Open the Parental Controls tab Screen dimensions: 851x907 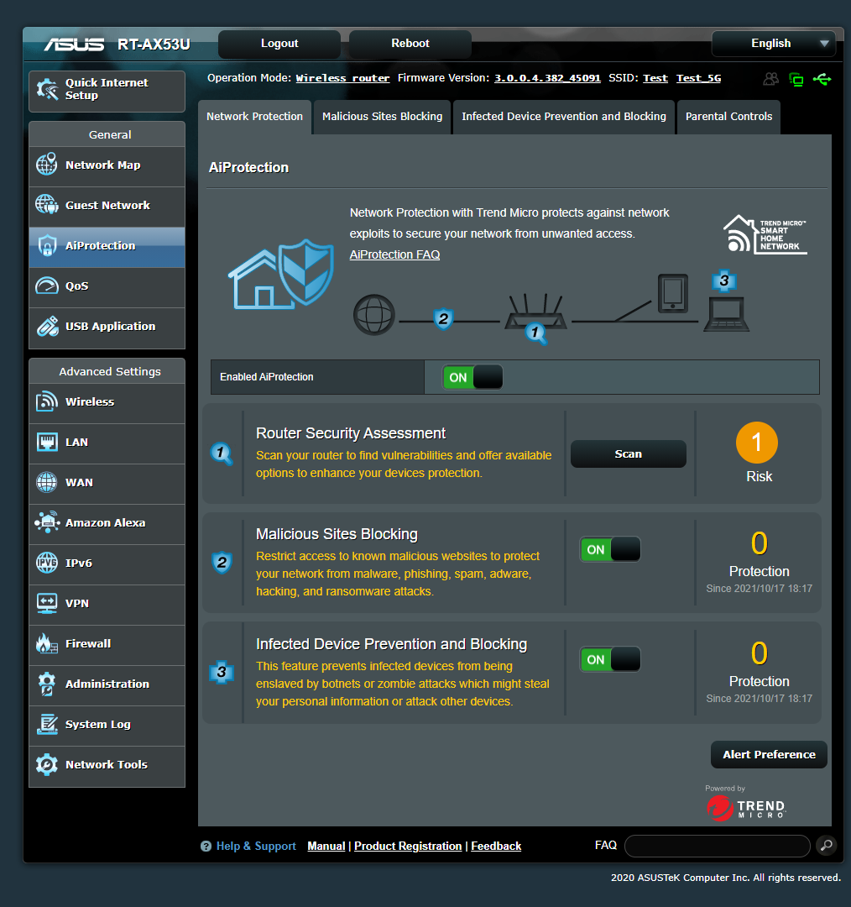728,117
